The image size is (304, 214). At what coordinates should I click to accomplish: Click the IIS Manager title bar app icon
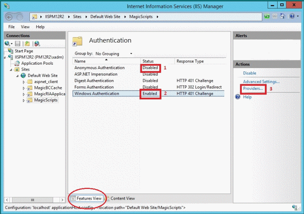[7, 6]
